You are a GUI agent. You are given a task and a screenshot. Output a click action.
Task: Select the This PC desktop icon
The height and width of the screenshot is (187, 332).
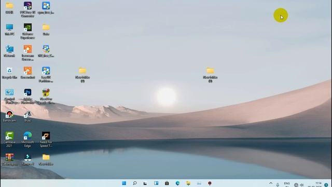point(9,30)
